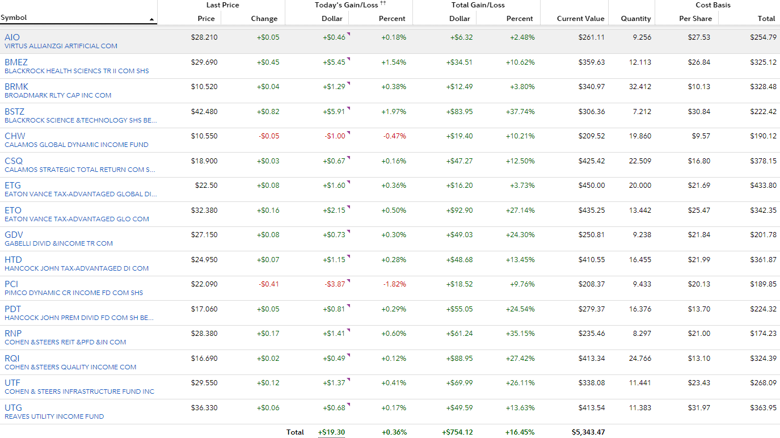Sort by Total Gain/Loss Dollar column

pyautogui.click(x=459, y=18)
